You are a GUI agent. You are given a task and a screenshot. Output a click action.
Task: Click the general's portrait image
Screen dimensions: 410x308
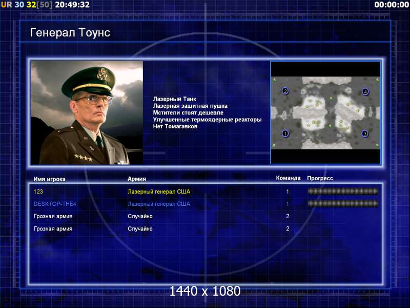pos(87,112)
